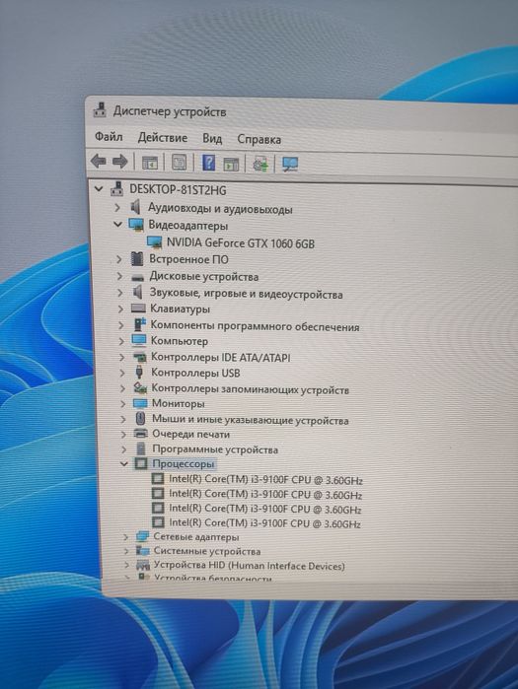Expand Звуковые, игровые и видеоустройства
The height and width of the screenshot is (689, 518).
119,293
